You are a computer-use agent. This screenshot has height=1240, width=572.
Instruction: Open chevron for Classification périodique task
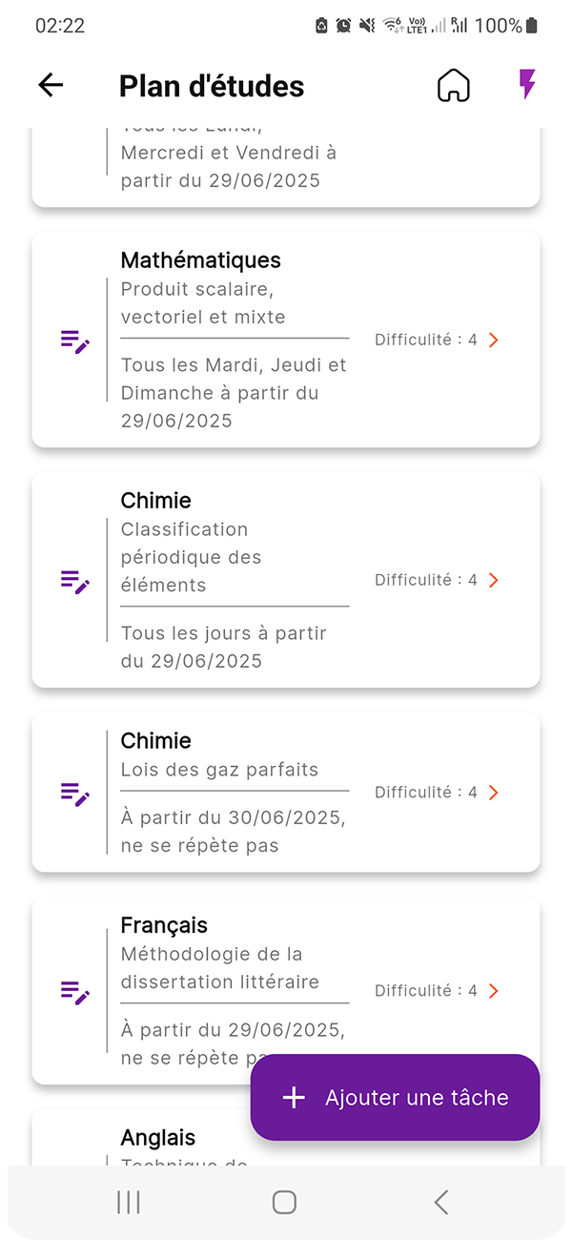[493, 580]
